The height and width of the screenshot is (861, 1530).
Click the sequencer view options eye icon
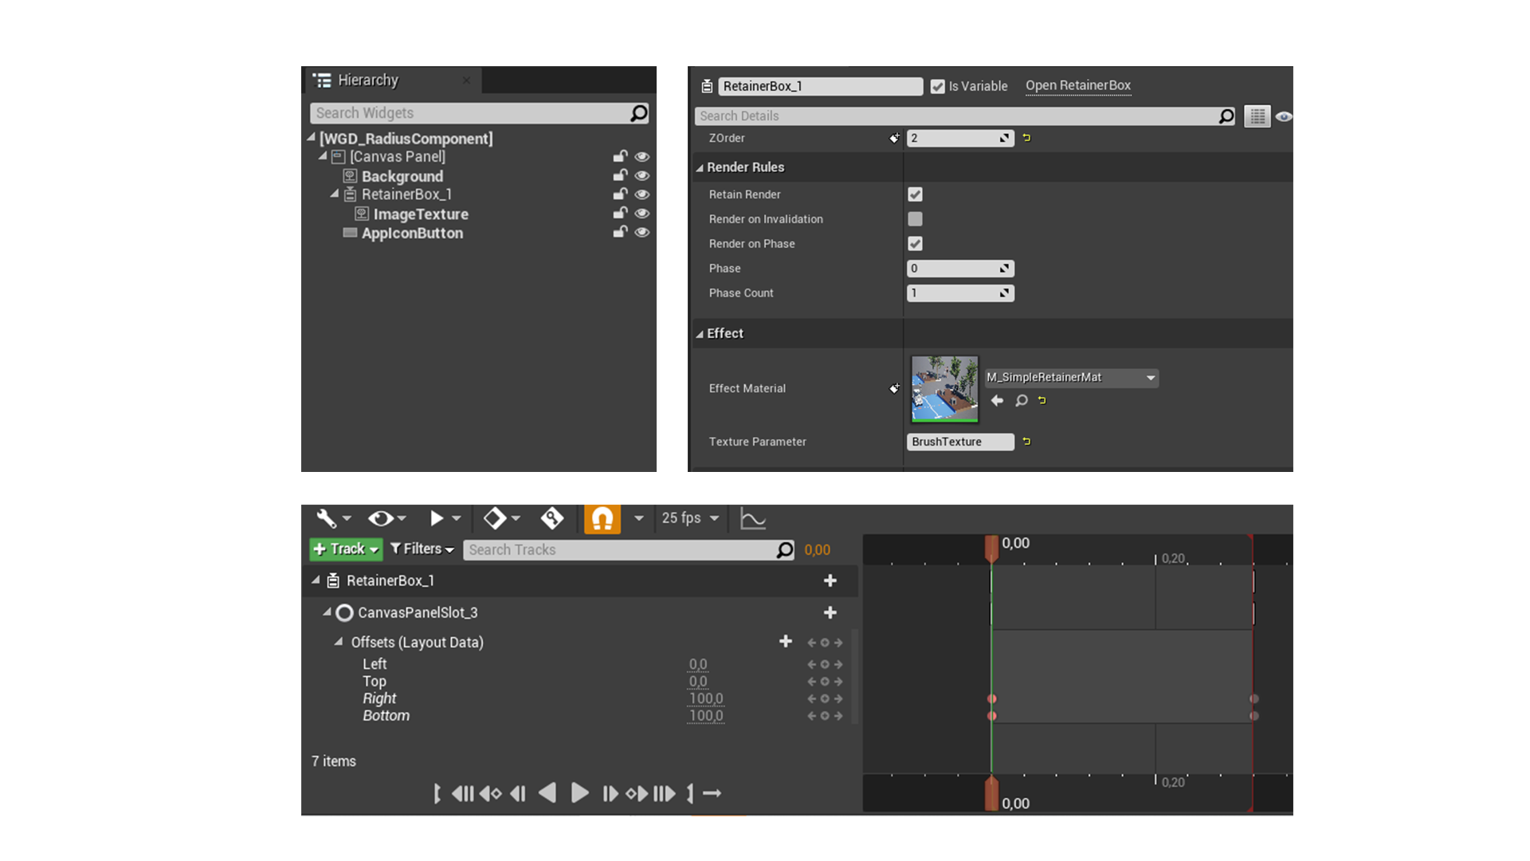381,518
